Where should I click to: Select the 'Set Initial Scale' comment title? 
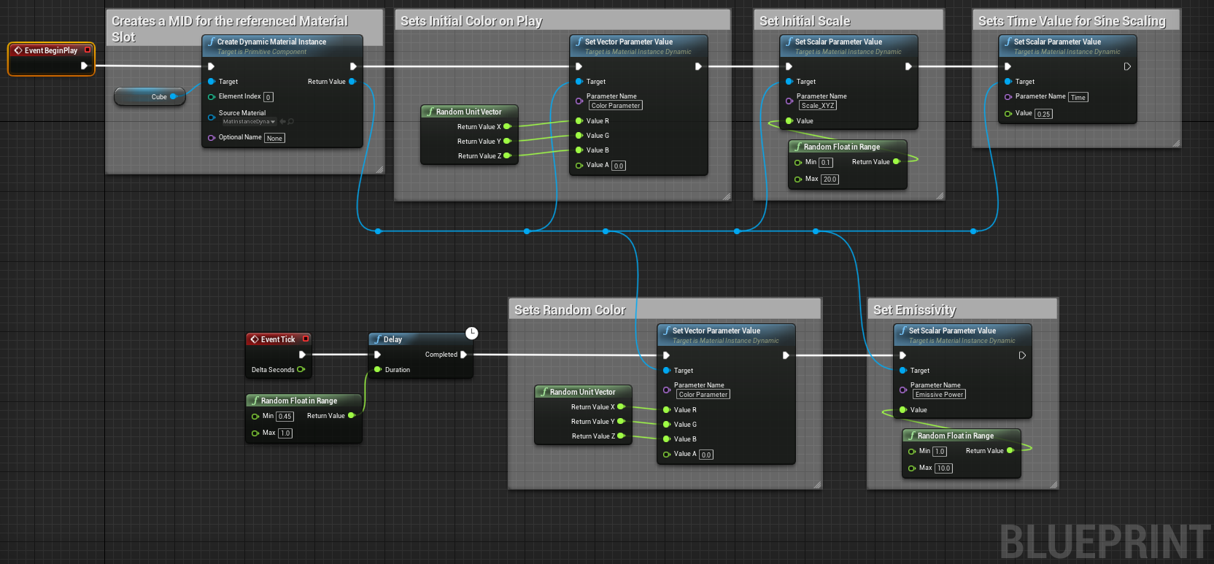coord(805,21)
